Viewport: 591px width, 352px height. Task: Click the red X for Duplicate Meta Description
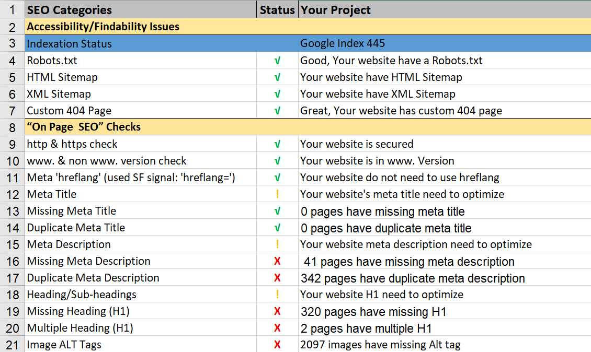277,278
